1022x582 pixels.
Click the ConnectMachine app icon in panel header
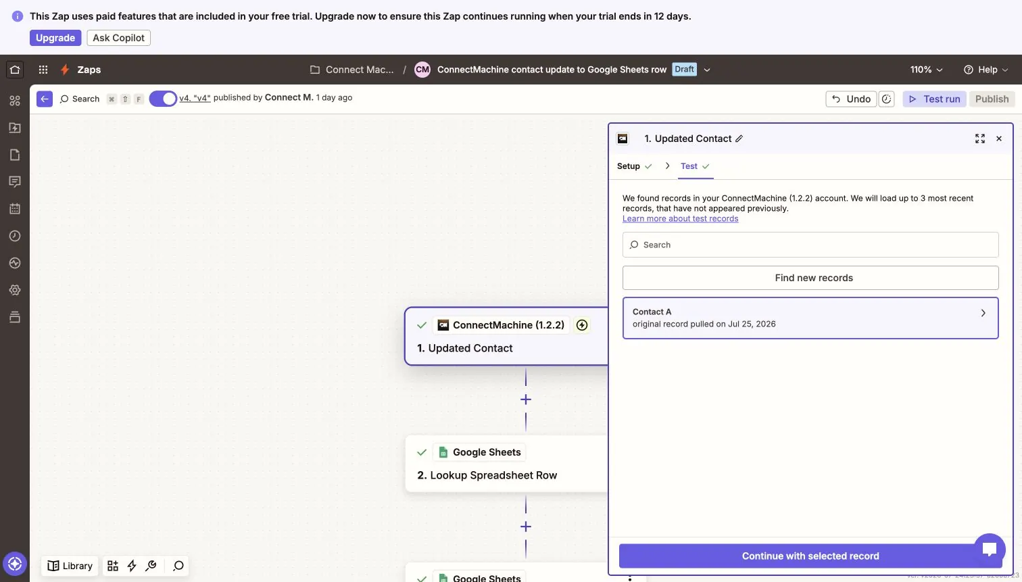(x=623, y=139)
